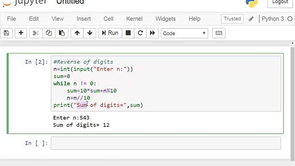This screenshot has height=166, width=295.
Task: Open the File menu
Action: click(x=11, y=19)
